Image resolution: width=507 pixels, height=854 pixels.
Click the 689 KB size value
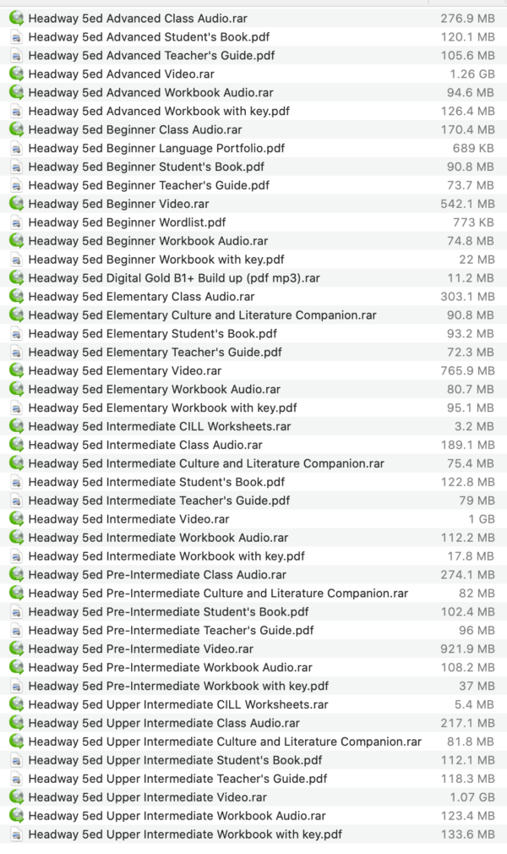473,148
